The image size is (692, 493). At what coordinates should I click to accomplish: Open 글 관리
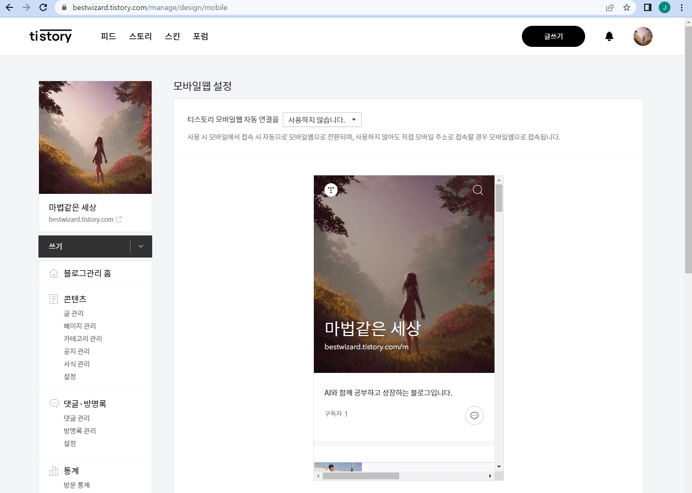74,313
